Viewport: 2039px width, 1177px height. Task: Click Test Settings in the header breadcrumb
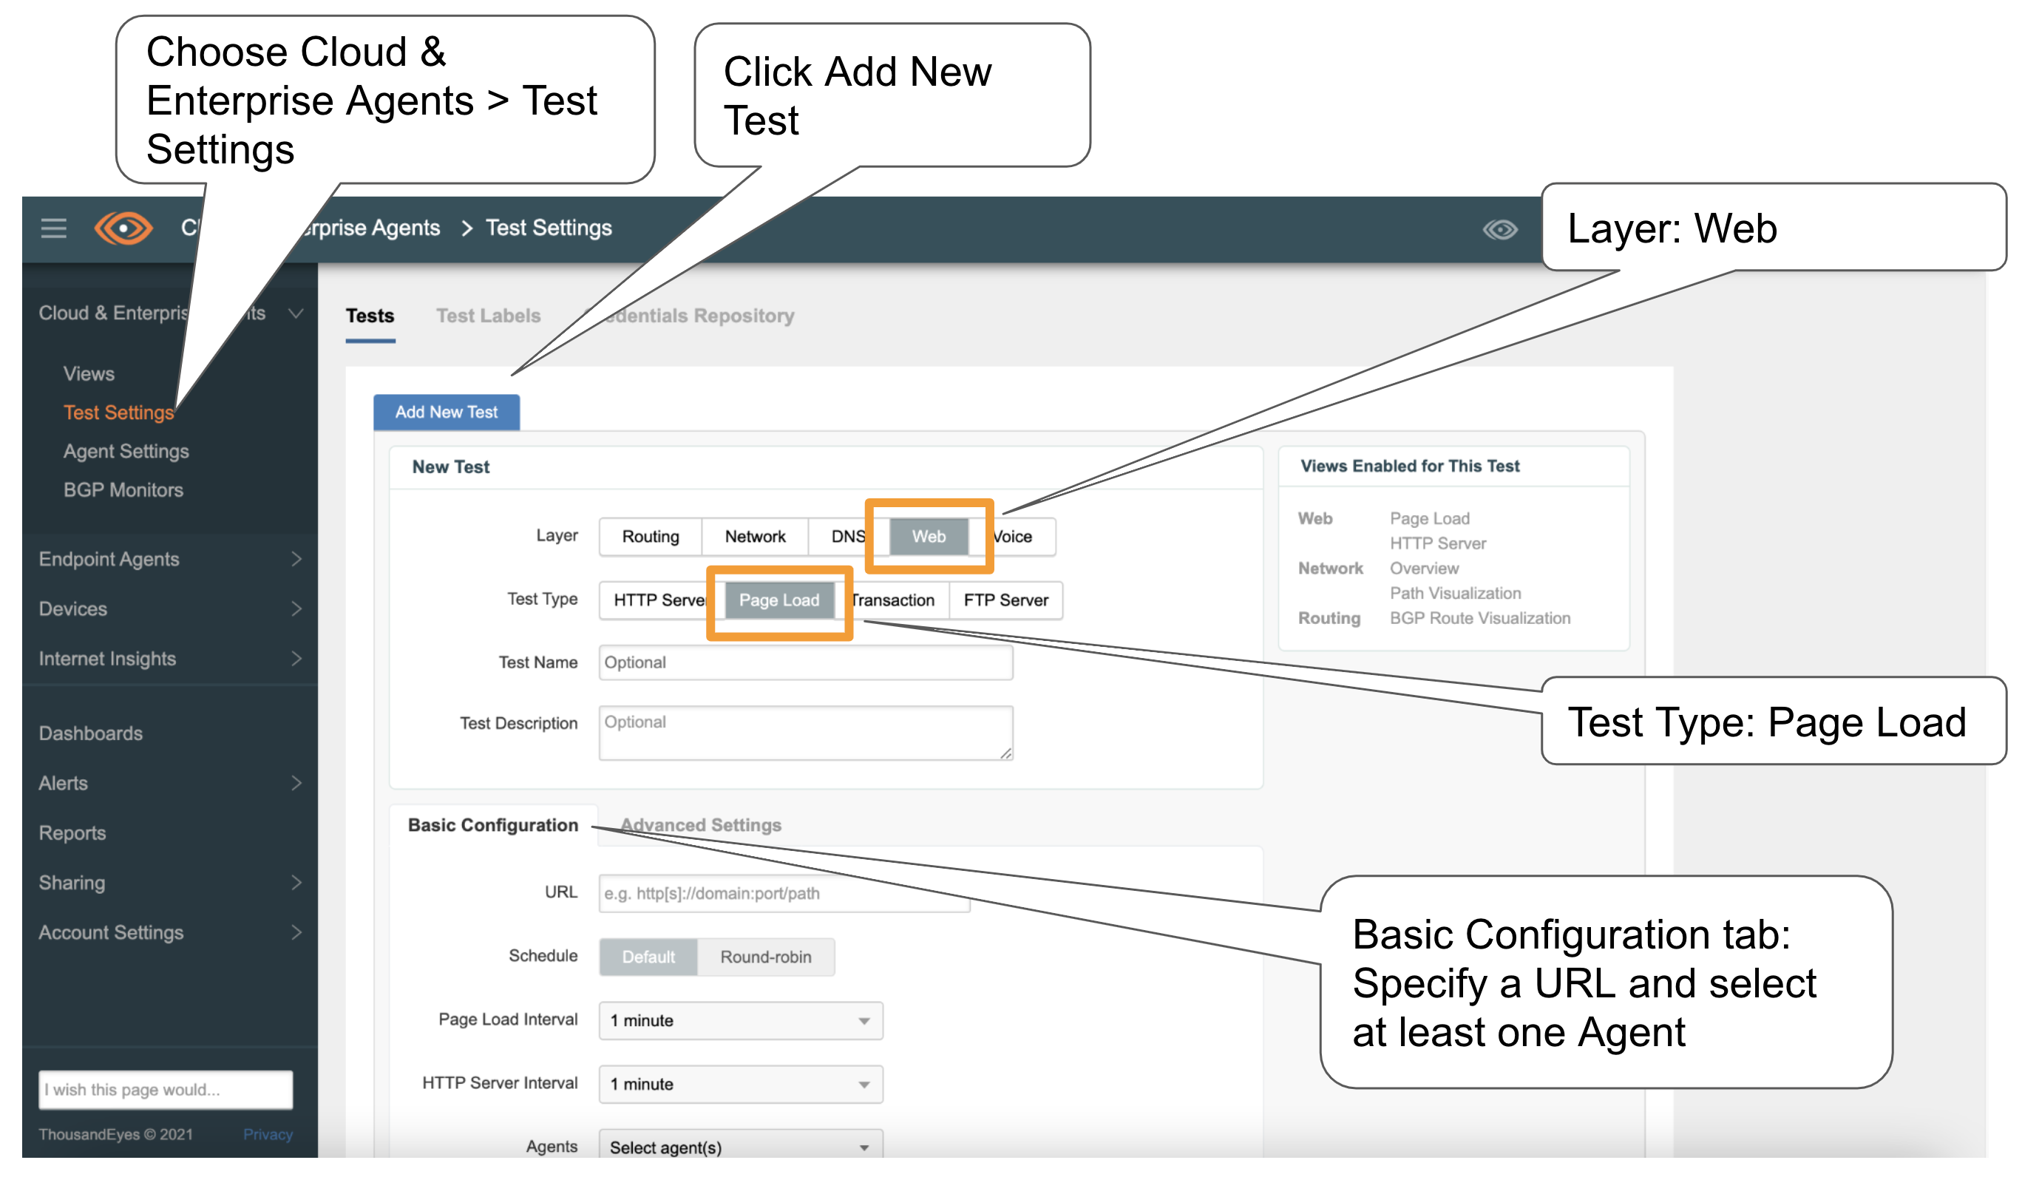coord(549,228)
